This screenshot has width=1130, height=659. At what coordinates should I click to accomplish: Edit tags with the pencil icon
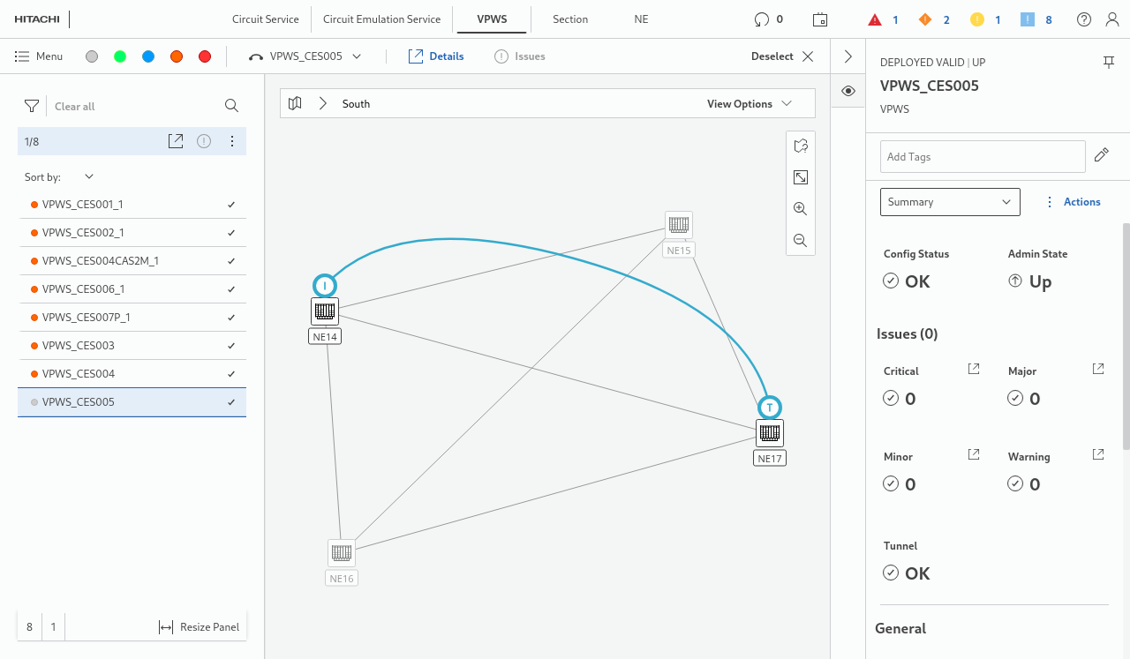coord(1101,155)
